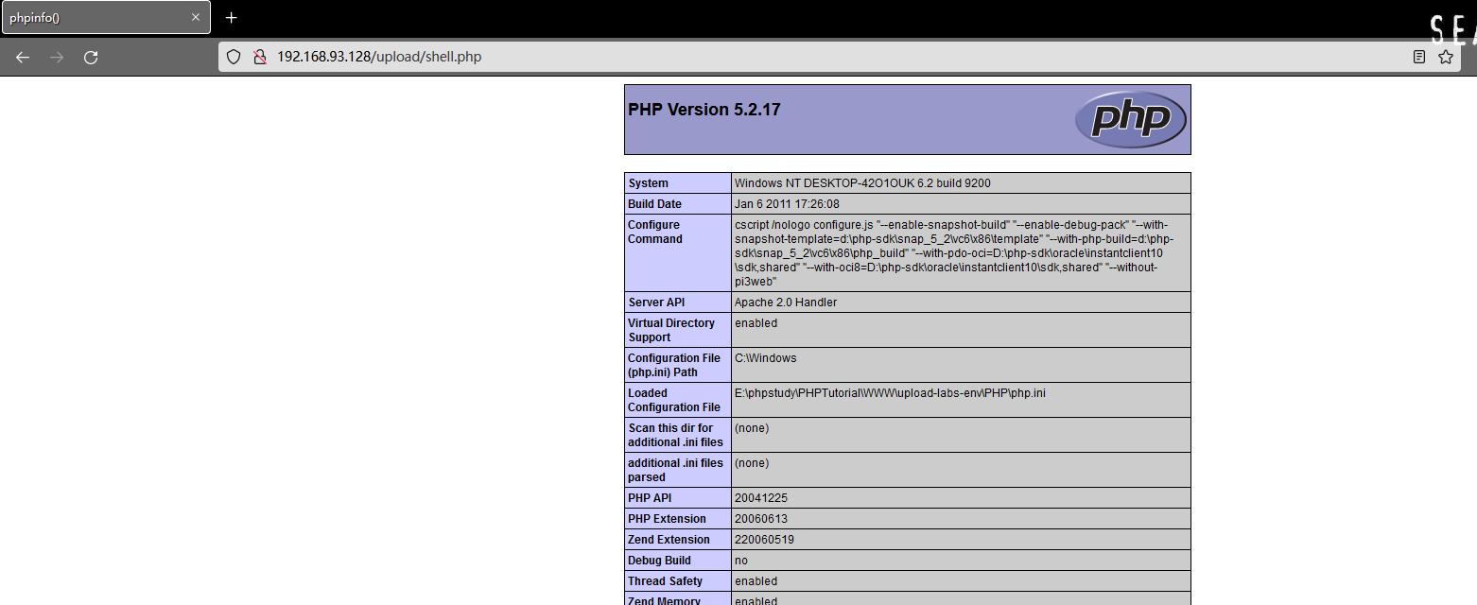Click Scan this dir for additional .ini files
This screenshot has height=605, width=1477.
[x=675, y=435]
